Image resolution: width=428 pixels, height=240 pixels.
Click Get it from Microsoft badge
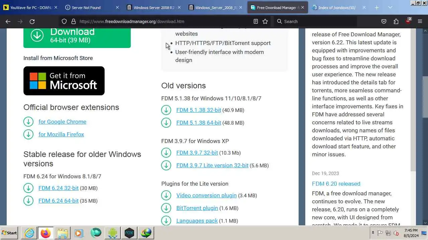pos(64,81)
